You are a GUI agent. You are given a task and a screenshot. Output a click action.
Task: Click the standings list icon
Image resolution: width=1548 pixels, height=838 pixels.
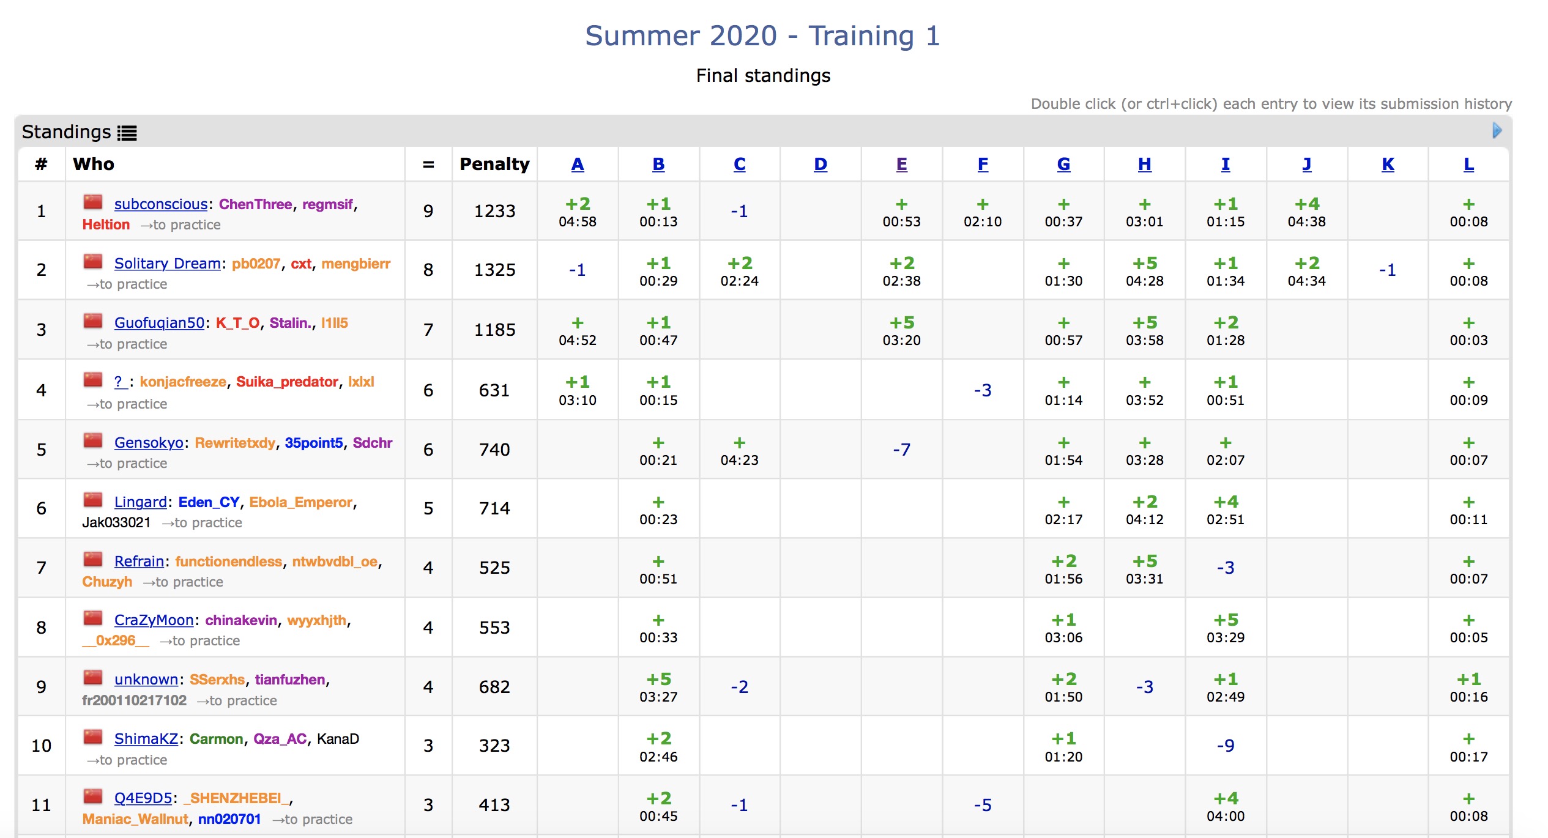pos(127,133)
